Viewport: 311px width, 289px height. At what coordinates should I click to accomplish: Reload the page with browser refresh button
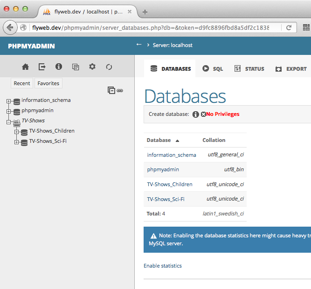tap(289, 27)
